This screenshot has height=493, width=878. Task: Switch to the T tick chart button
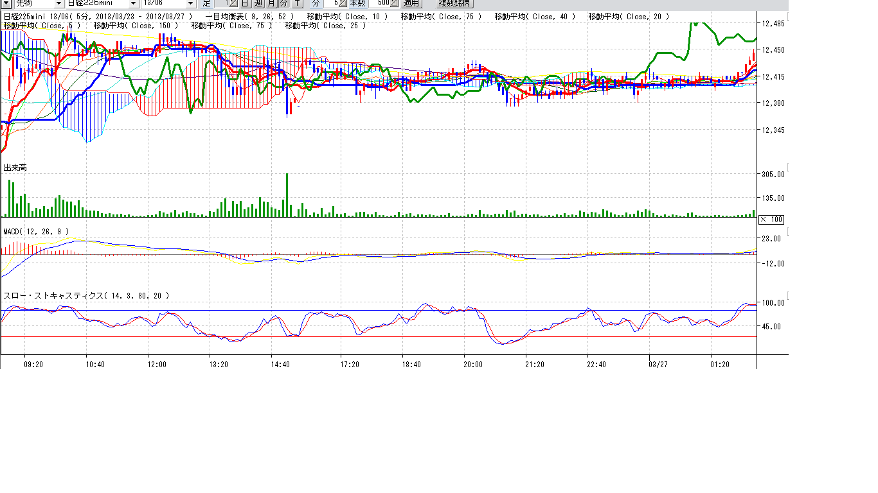[297, 3]
